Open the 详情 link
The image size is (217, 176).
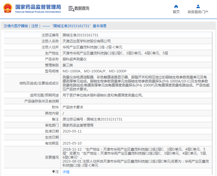(66, 172)
